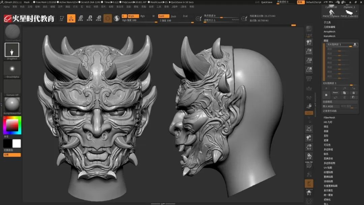Select the Rotate transform tool
The height and width of the screenshot is (205, 364).
[99, 18]
